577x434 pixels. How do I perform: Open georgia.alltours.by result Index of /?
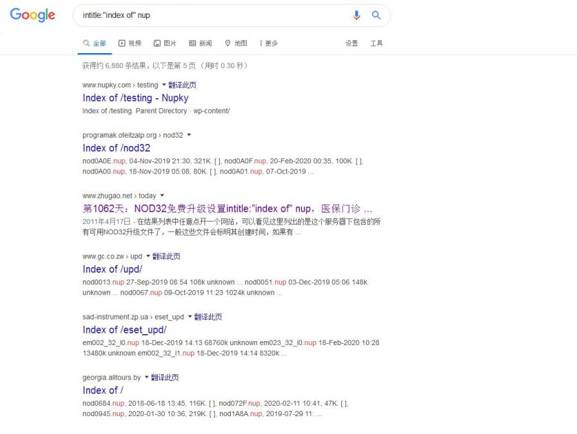point(103,390)
